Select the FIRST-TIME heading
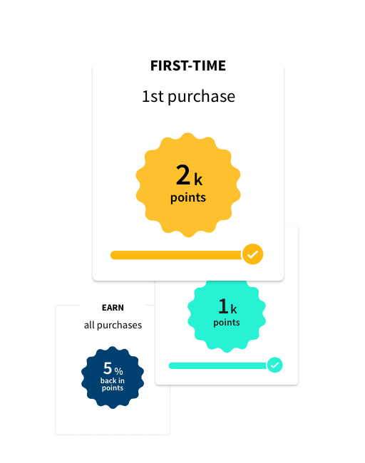 pyautogui.click(x=188, y=66)
